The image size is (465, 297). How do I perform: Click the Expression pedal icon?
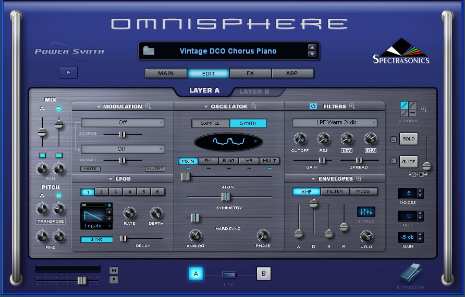click(x=410, y=273)
